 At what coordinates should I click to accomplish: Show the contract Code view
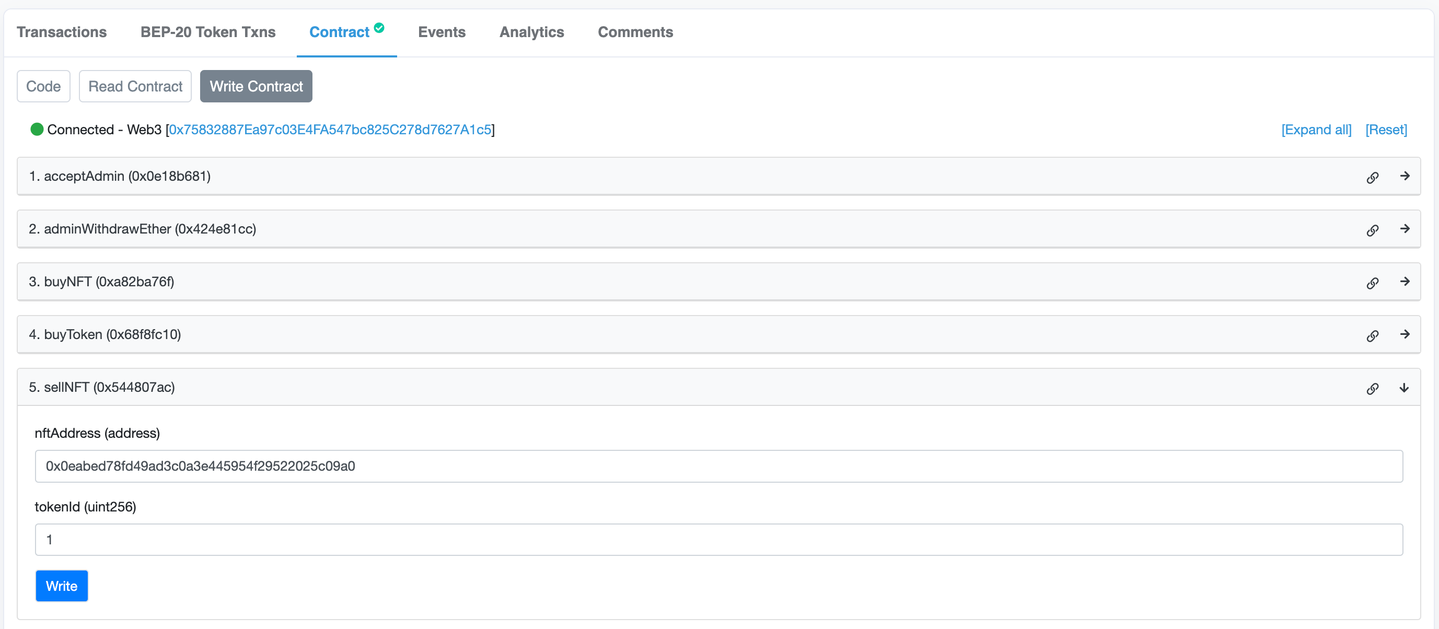[x=43, y=86]
